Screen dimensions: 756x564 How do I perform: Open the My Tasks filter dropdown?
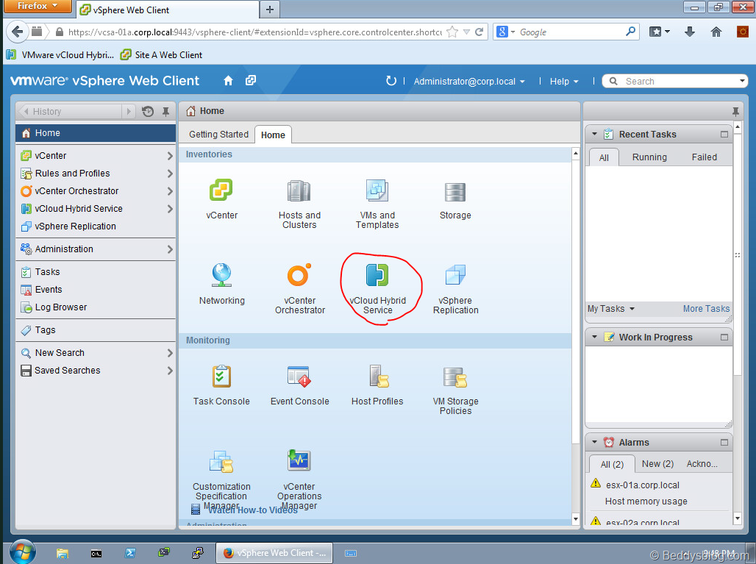[611, 309]
